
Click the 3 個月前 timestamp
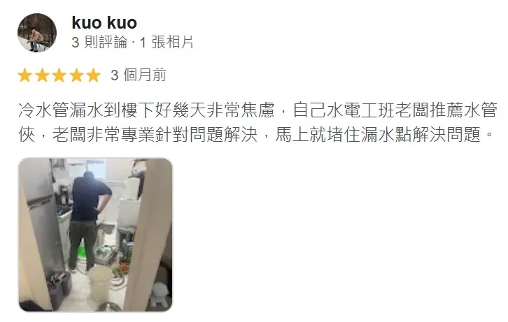(139, 75)
